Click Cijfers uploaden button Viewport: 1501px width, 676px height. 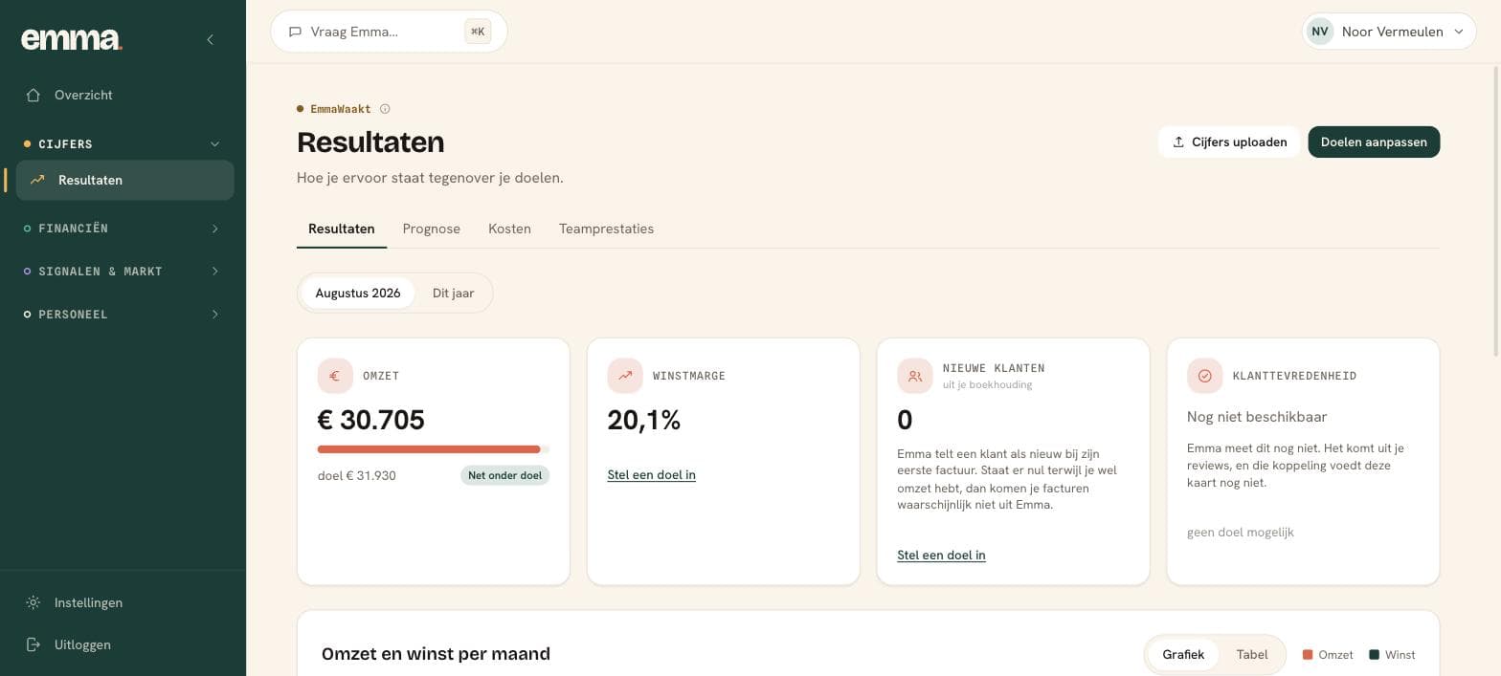point(1229,142)
